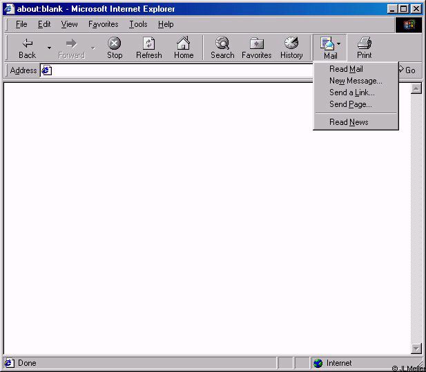Expand the Back button history arrow
The image size is (426, 372).
tap(49, 48)
